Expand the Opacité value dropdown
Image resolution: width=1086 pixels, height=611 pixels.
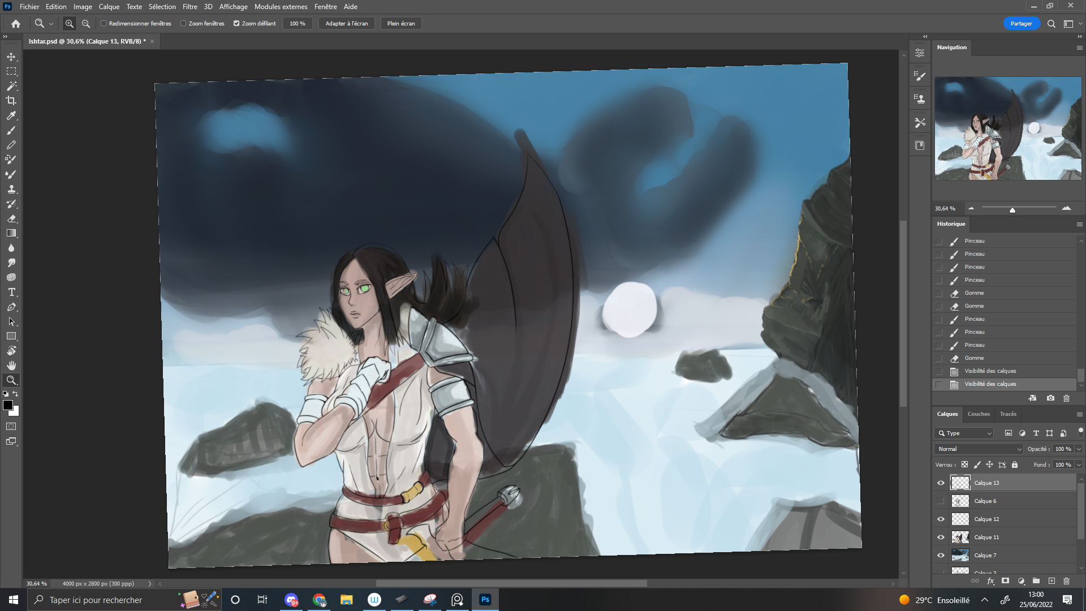(1079, 449)
